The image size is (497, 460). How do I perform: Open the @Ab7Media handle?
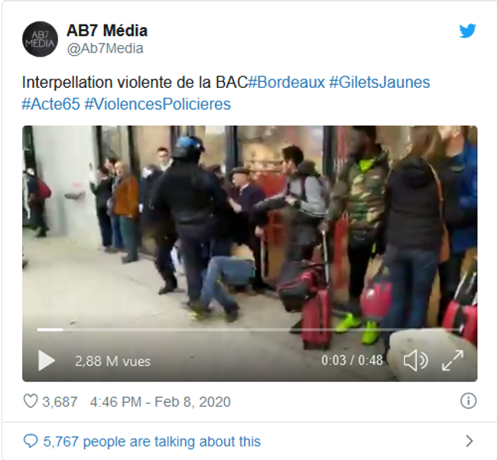[x=106, y=48]
